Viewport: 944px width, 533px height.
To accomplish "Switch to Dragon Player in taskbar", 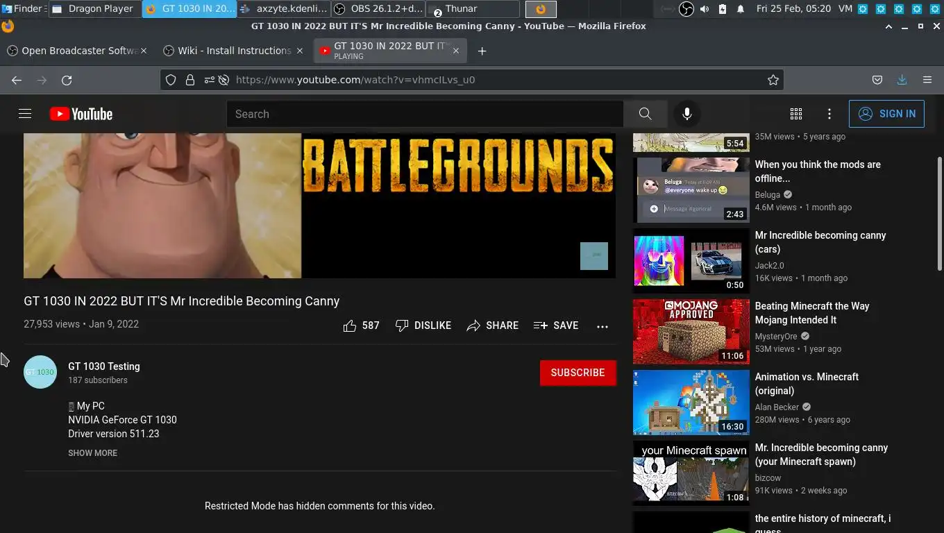I will tap(94, 9).
